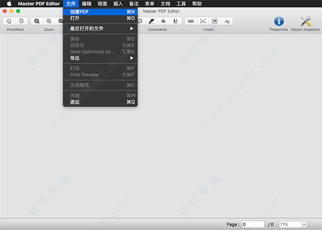Select the sticky note comment icon
Viewport: 322px width, 230px height.
140,21
